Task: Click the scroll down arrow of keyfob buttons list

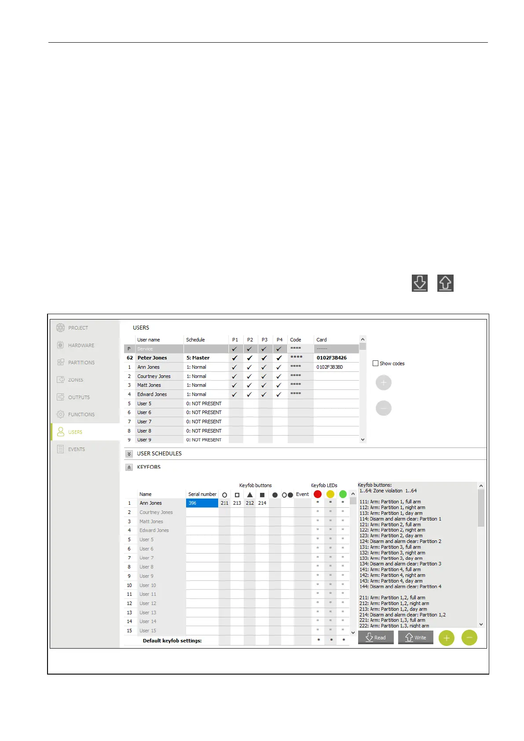Action: click(481, 624)
